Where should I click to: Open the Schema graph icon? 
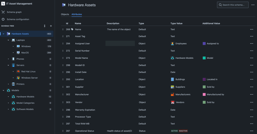pyautogui.click(x=3, y=12)
